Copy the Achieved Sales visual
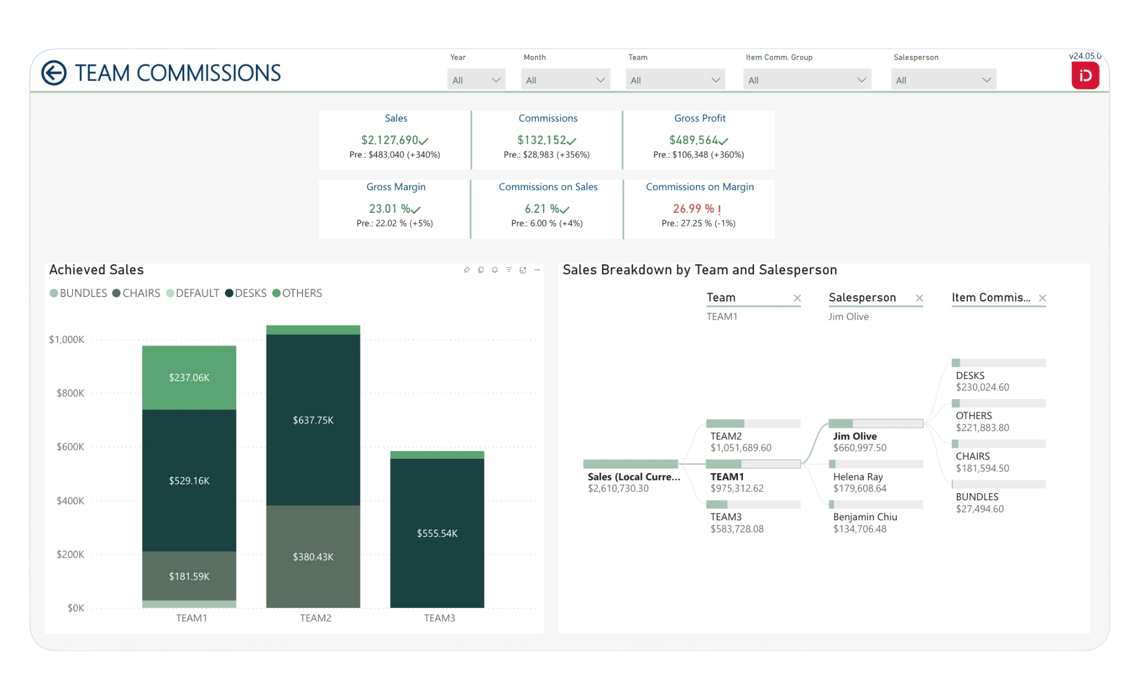The width and height of the screenshot is (1134, 696). 481,270
